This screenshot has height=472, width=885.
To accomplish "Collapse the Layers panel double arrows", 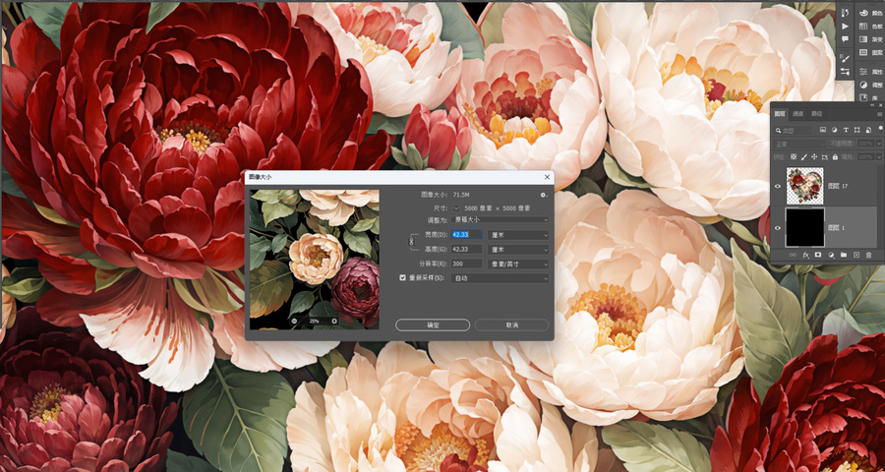I will coord(872,105).
